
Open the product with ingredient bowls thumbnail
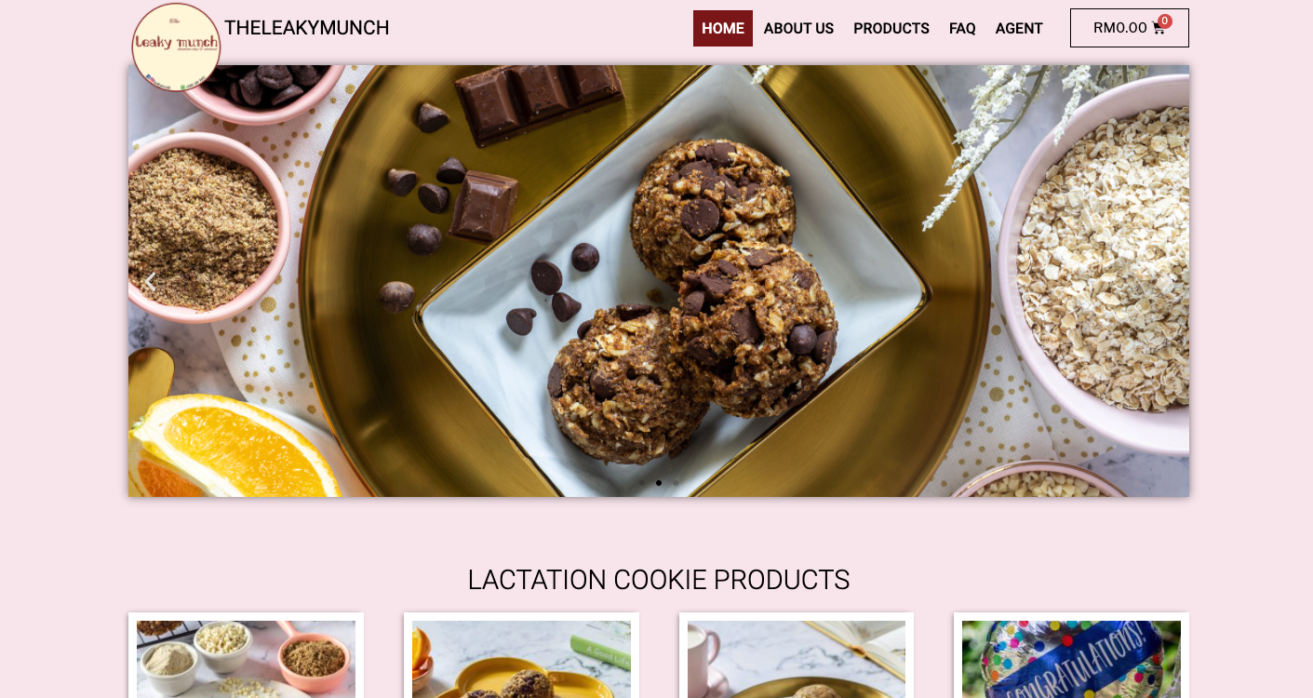(246, 659)
